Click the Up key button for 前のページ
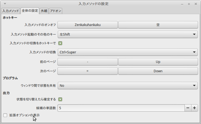Viewport: 201px width, 124px height. point(158,62)
